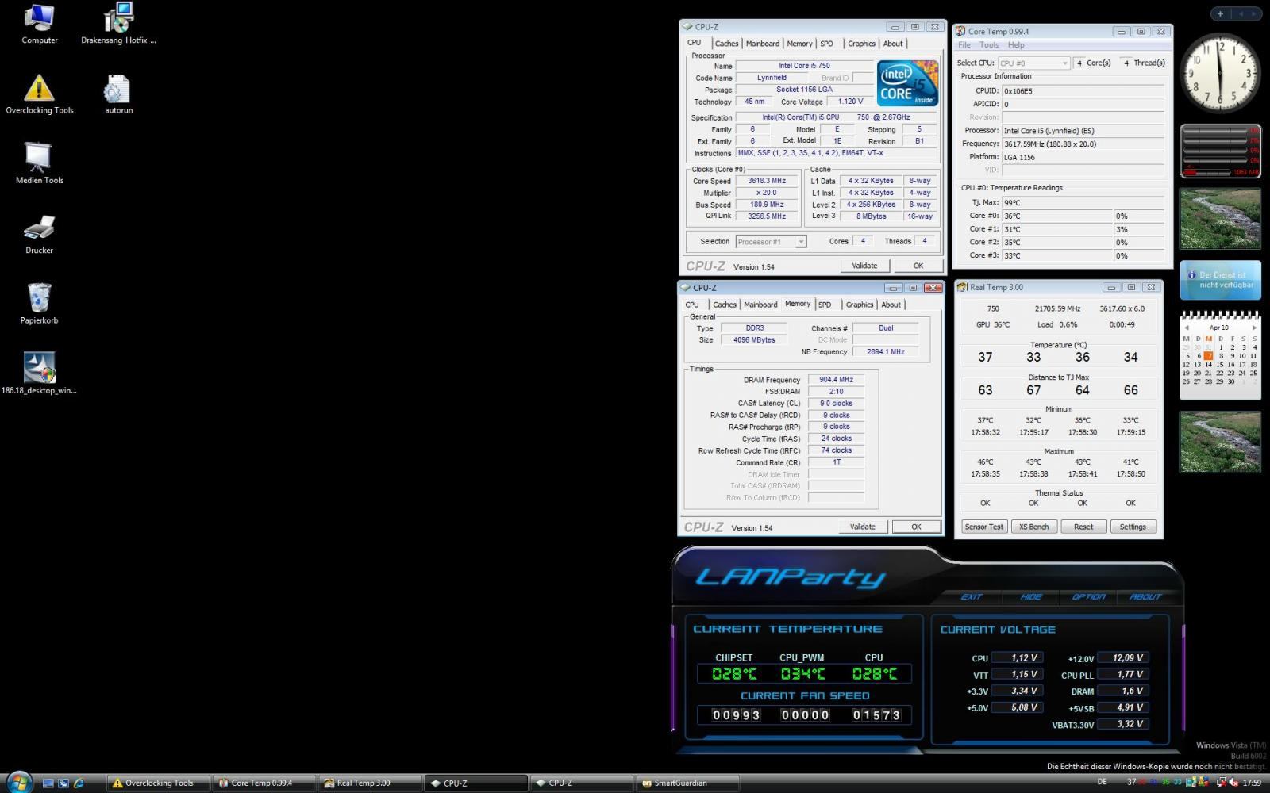Click OK in the top CPU-Z window

(x=918, y=266)
